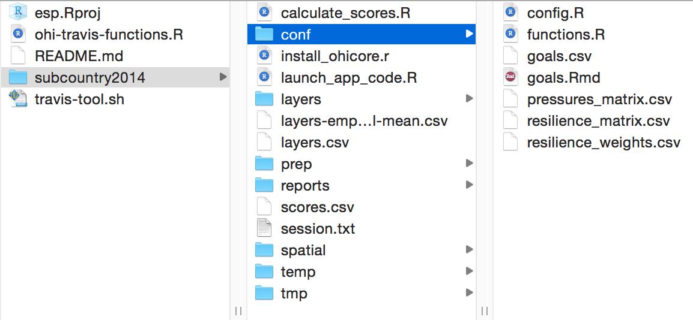Select the ohi-travis-functions.R R file icon
This screenshot has height=320, width=693.
click(19, 34)
